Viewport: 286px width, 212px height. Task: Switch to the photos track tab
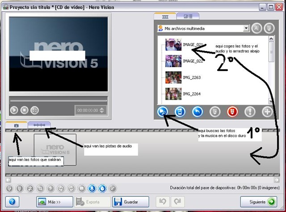17,125
